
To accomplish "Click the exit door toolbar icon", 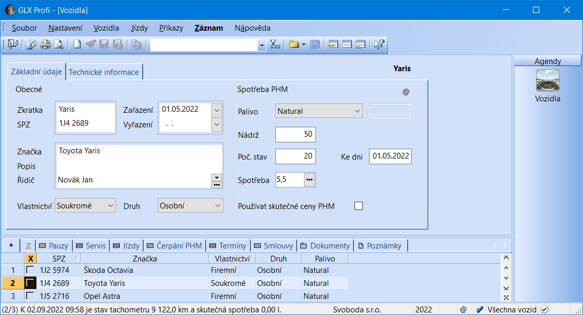I will tap(13, 45).
